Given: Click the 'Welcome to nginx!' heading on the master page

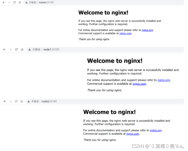Looking at the screenshot, I should pos(103,13).
